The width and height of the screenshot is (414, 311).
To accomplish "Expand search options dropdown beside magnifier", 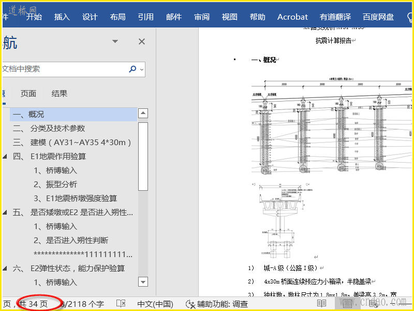I will point(142,69).
